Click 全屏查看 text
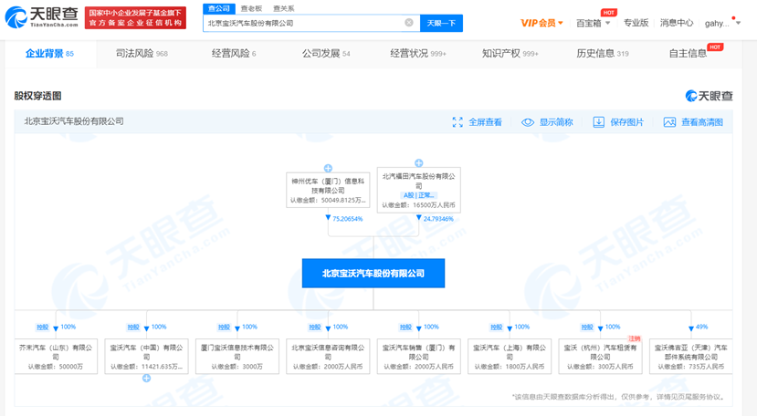This screenshot has height=416, width=757. (485, 122)
